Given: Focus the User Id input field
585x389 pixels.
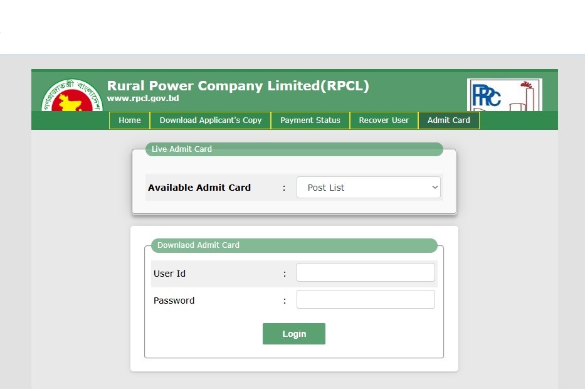Looking at the screenshot, I should click(366, 272).
